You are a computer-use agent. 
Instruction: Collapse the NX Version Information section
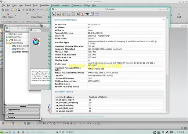click(x=164, y=19)
